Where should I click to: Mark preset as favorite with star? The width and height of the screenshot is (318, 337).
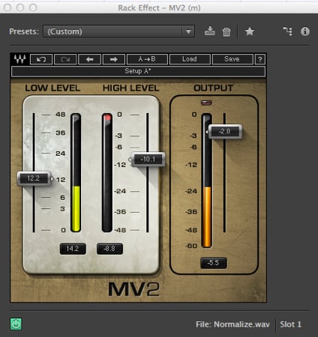pos(250,31)
